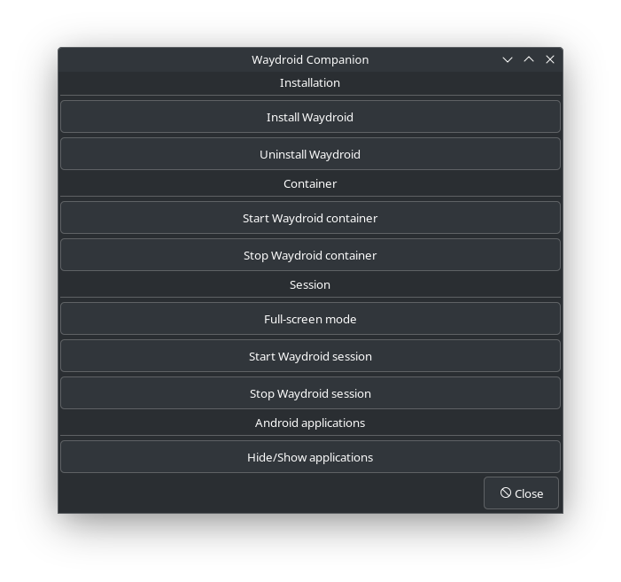The image size is (621, 582).
Task: Stop the Waydroid container
Action: tap(310, 255)
